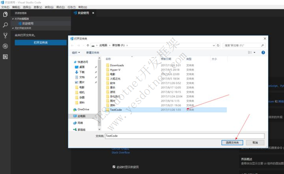Toggle 启动时显示欢迎页 checkbox
The image size is (284, 174).
tap(114, 167)
